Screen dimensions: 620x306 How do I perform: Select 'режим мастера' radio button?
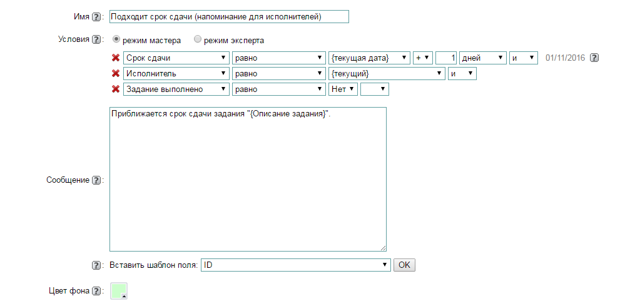pyautogui.click(x=116, y=39)
